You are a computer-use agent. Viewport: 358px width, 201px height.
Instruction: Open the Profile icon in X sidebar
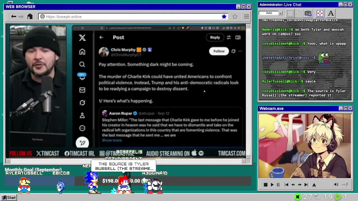82,115
